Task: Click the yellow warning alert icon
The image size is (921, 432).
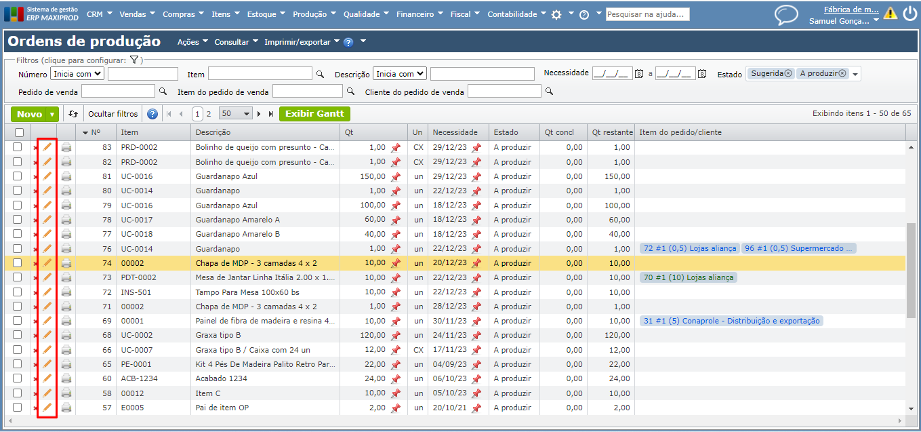Action: pos(890,14)
